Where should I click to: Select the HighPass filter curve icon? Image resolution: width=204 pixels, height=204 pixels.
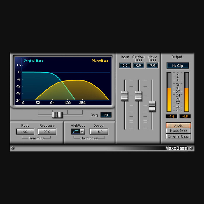click(x=76, y=132)
